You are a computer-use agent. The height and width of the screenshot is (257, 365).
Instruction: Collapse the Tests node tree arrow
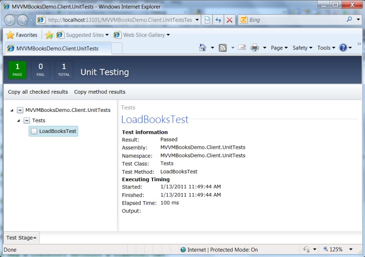pyautogui.click(x=19, y=121)
